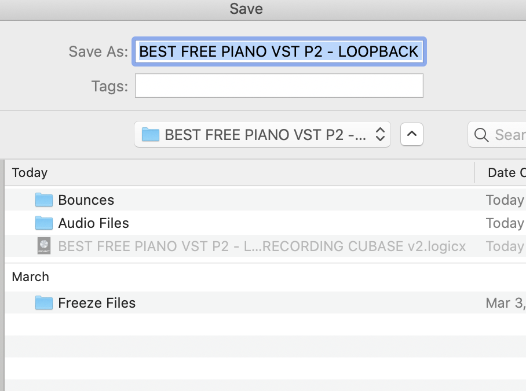The height and width of the screenshot is (391, 526).
Task: Click the Save dialog title bar
Action: 246,9
